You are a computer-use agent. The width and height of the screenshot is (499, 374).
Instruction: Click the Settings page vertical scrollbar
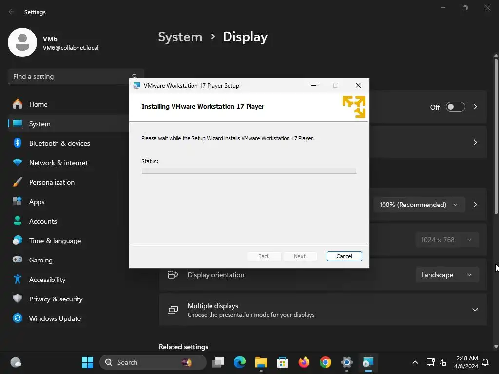tap(496, 136)
